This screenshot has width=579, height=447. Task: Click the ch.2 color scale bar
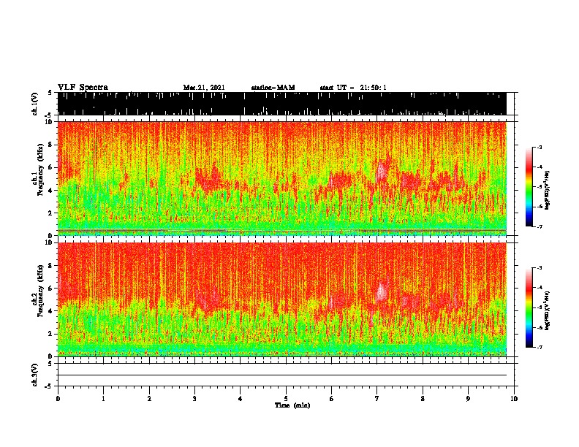pyautogui.click(x=529, y=307)
